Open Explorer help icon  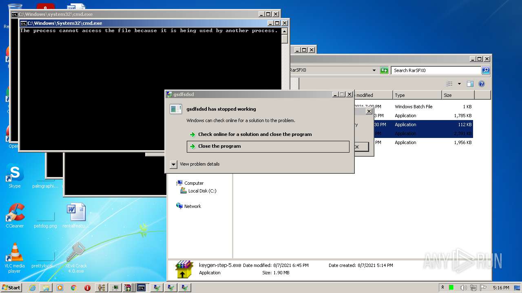(482, 84)
